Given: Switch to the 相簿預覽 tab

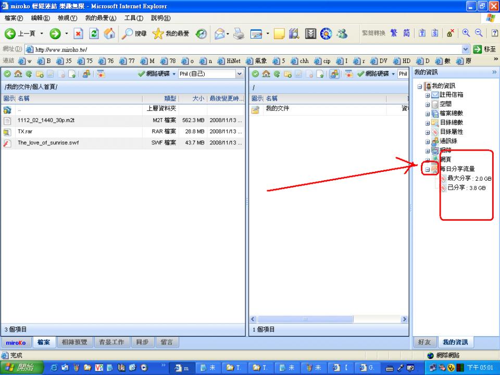Looking at the screenshot, I should point(74,342).
